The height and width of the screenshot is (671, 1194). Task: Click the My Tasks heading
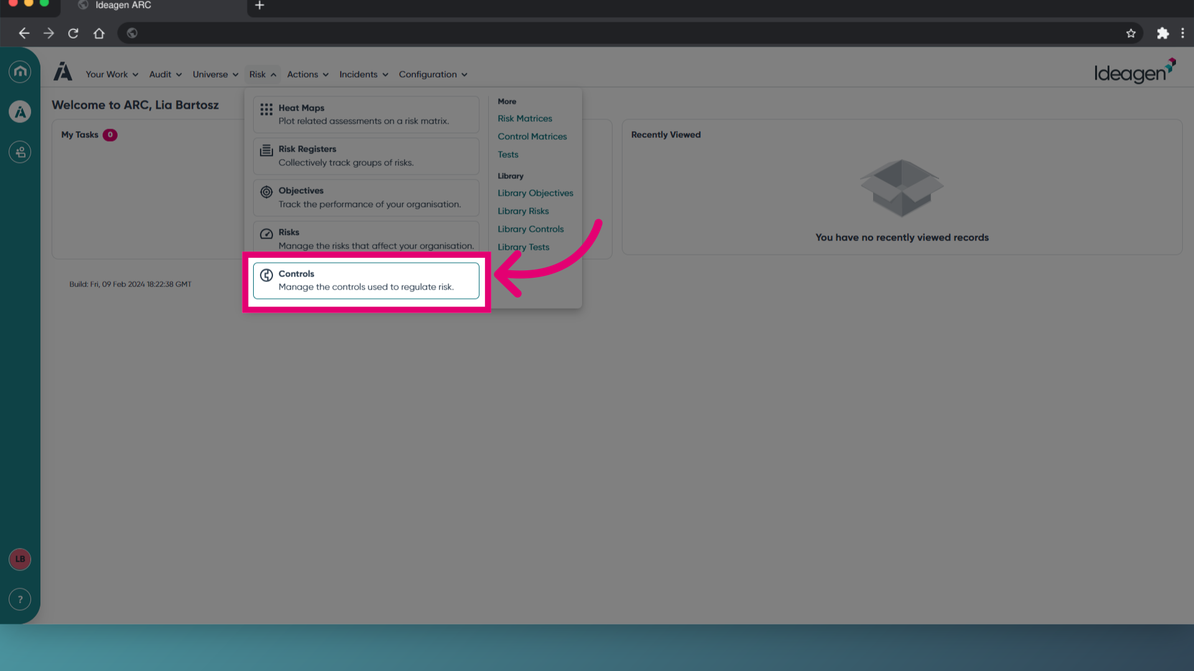tap(80, 135)
